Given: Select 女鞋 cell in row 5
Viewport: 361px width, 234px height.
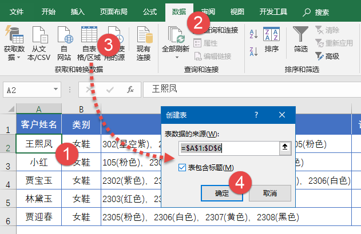Looking at the screenshot, I should [x=81, y=199].
